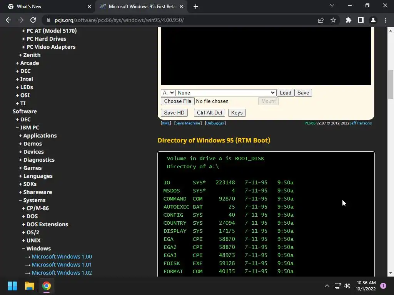394x295 pixels.
Task: Click the COMMAND COM directory row
Action: pos(229,199)
